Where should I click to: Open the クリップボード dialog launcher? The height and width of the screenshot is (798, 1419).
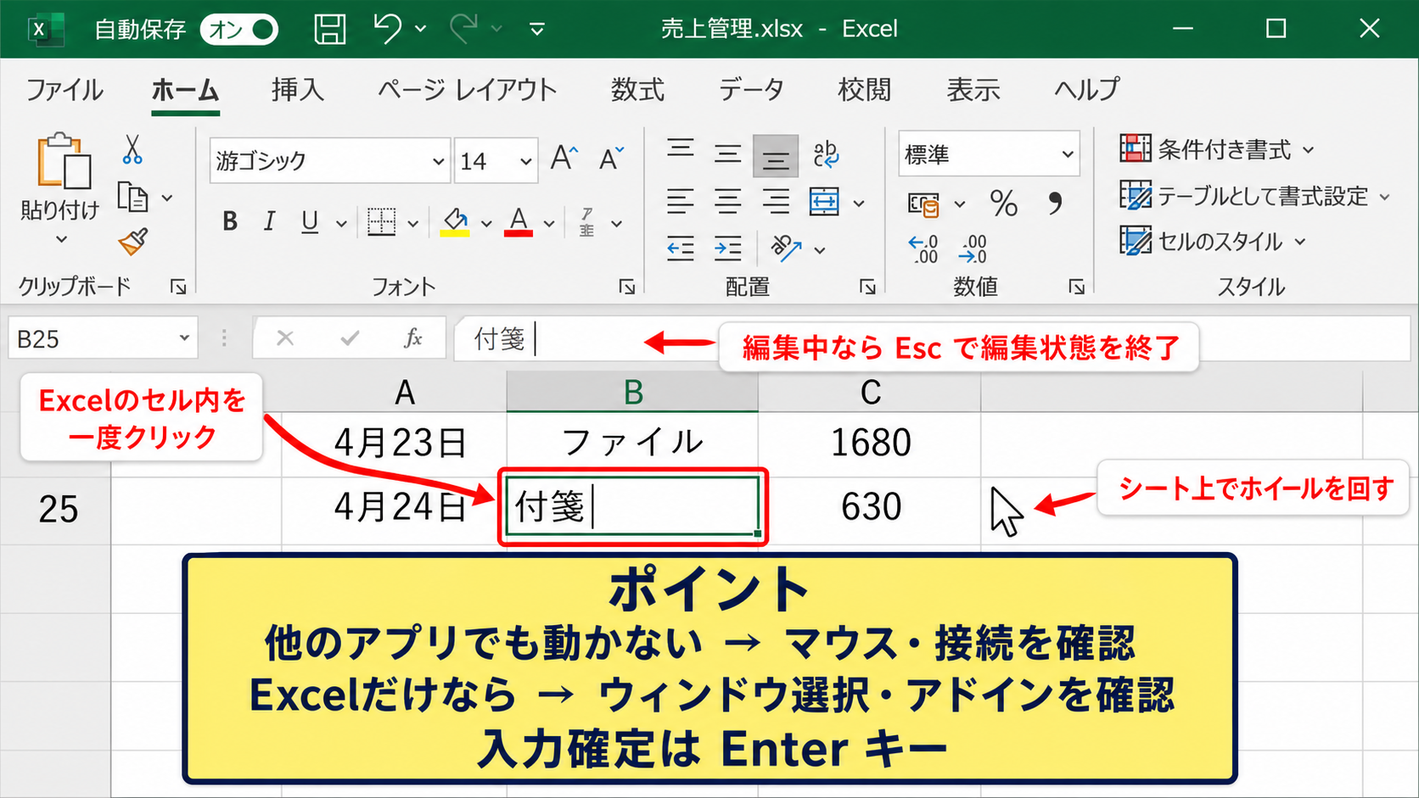178,287
